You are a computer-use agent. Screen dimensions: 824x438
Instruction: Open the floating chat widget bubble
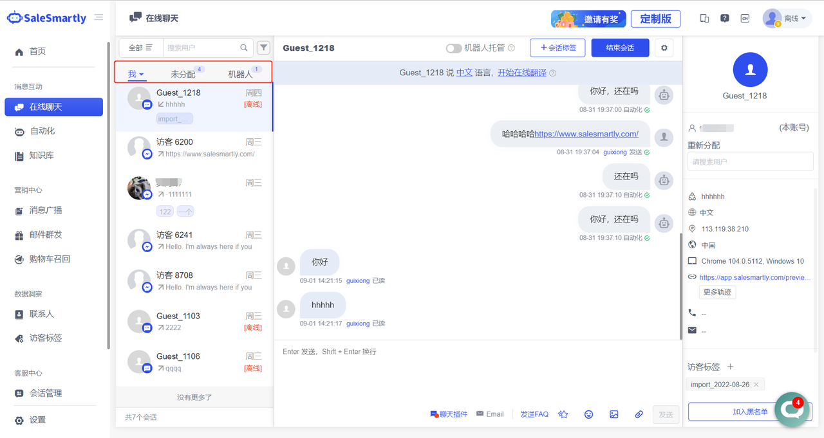pyautogui.click(x=791, y=409)
